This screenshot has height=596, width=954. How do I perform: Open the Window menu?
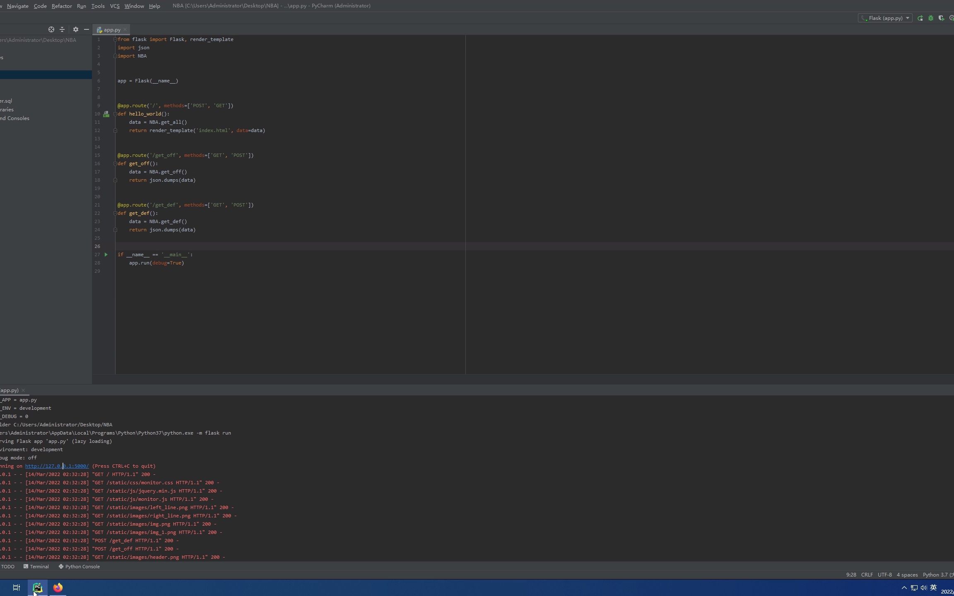tap(134, 6)
